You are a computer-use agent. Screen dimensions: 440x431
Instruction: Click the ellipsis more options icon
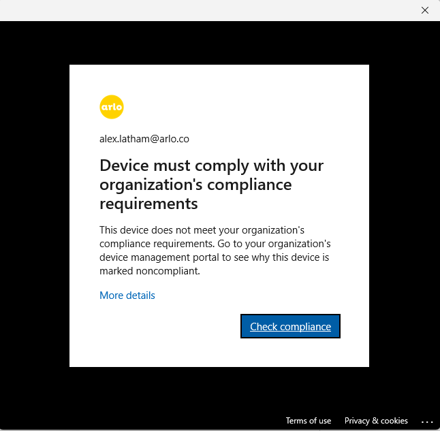[x=427, y=421]
